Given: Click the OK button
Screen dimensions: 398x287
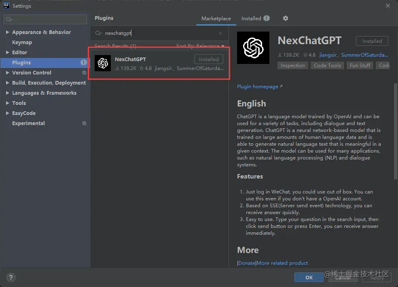Looking at the screenshot, I should pos(309,277).
